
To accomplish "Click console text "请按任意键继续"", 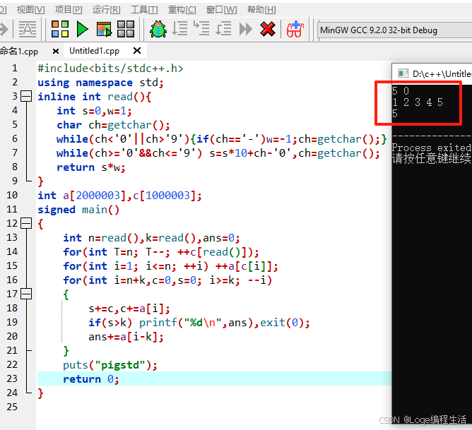I will [x=432, y=158].
